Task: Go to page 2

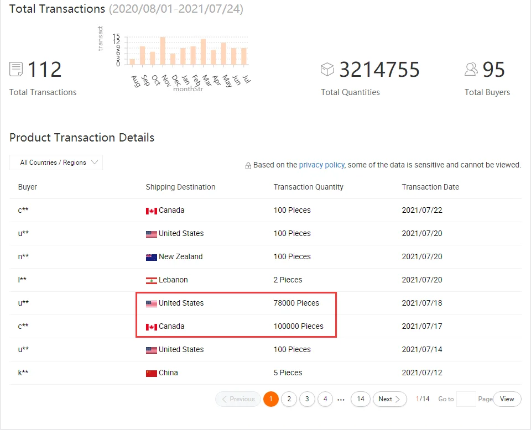Action: pos(289,399)
